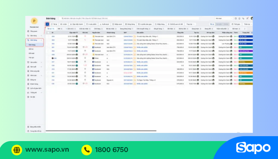Expand the Thống kê sidebar menu
The width and height of the screenshot is (278, 159).
pyautogui.click(x=35, y=93)
